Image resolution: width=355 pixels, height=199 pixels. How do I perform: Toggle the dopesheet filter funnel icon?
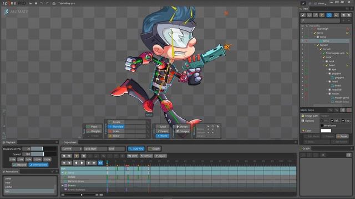(77, 156)
